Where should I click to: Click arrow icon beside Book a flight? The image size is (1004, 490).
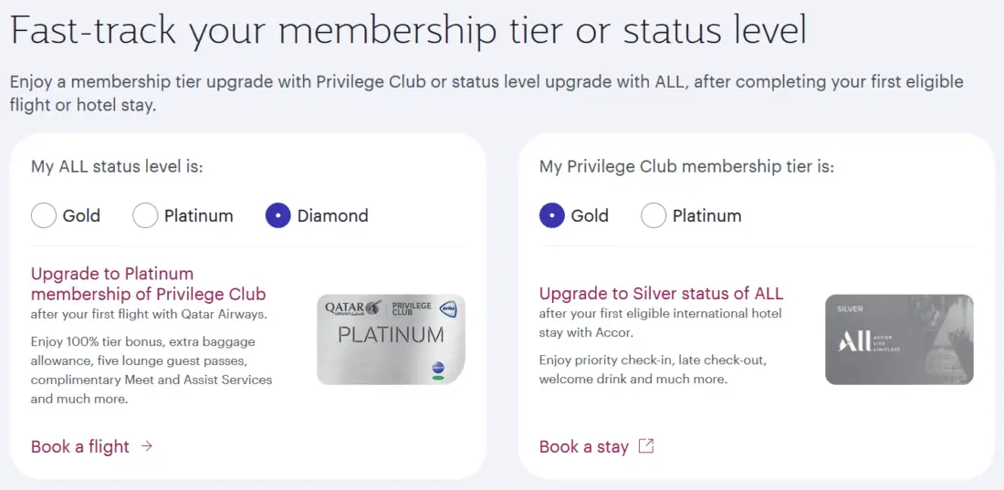(x=147, y=447)
